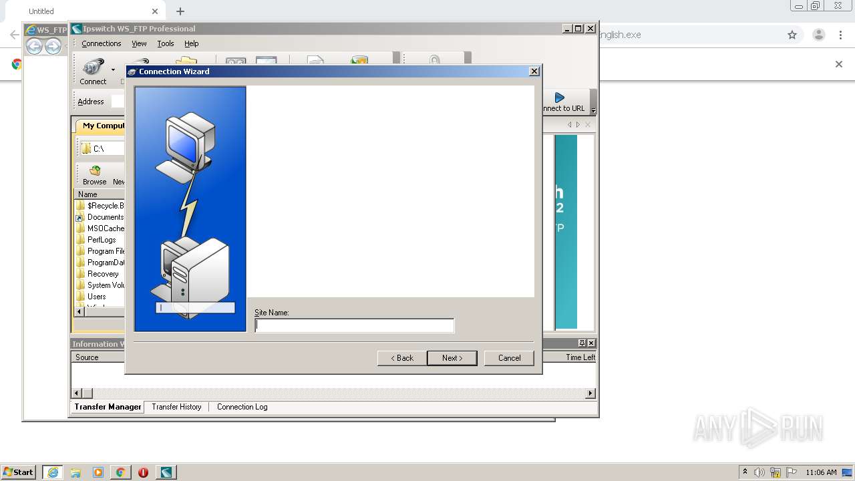Open the Tools menu

pyautogui.click(x=166, y=43)
